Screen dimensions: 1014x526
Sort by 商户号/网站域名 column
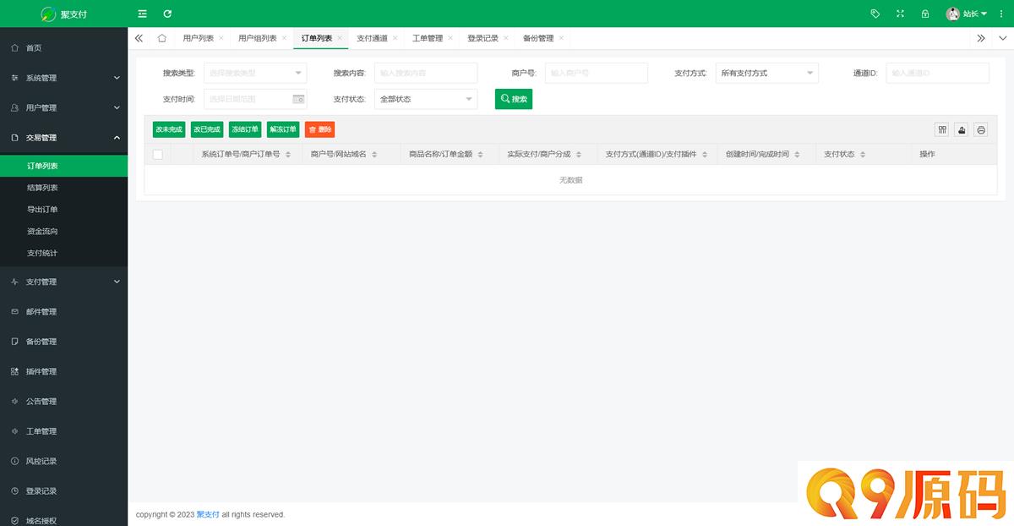point(374,155)
